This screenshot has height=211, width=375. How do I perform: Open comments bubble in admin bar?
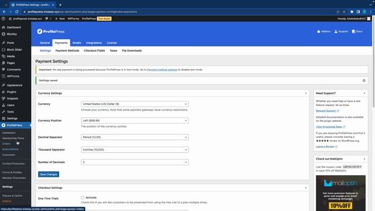(47, 19)
